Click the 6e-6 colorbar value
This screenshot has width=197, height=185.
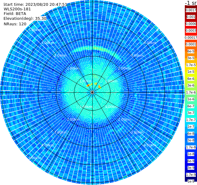[x=191, y=79]
